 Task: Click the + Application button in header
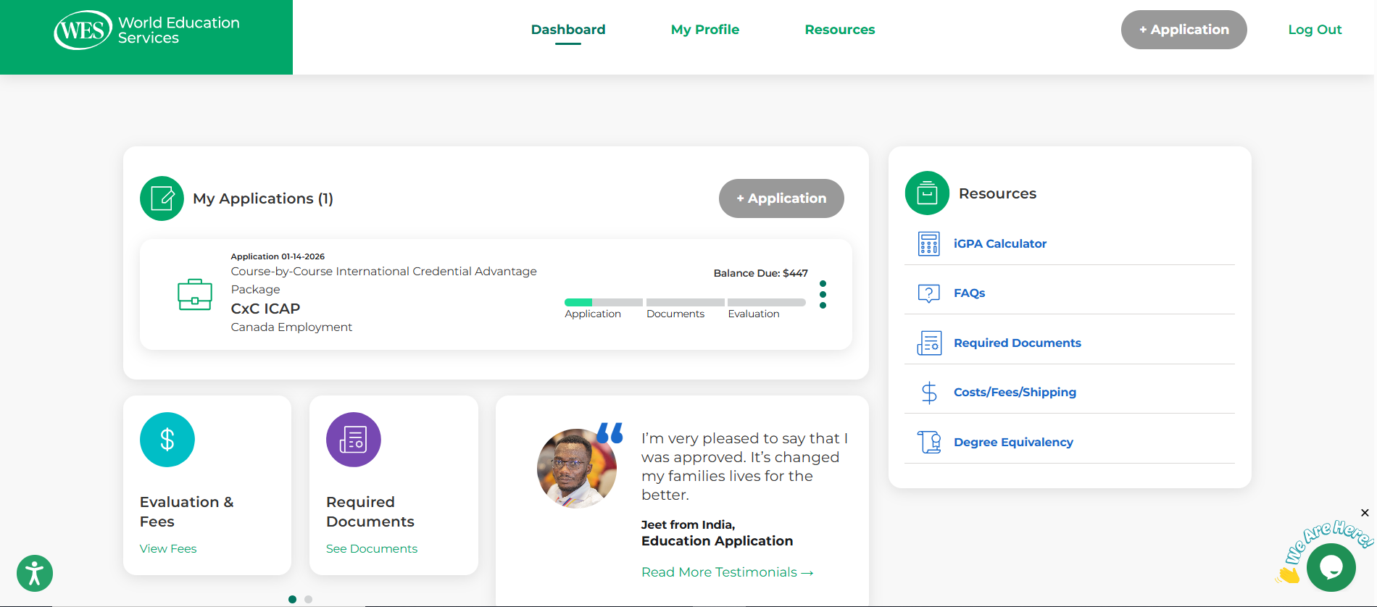coord(1183,30)
